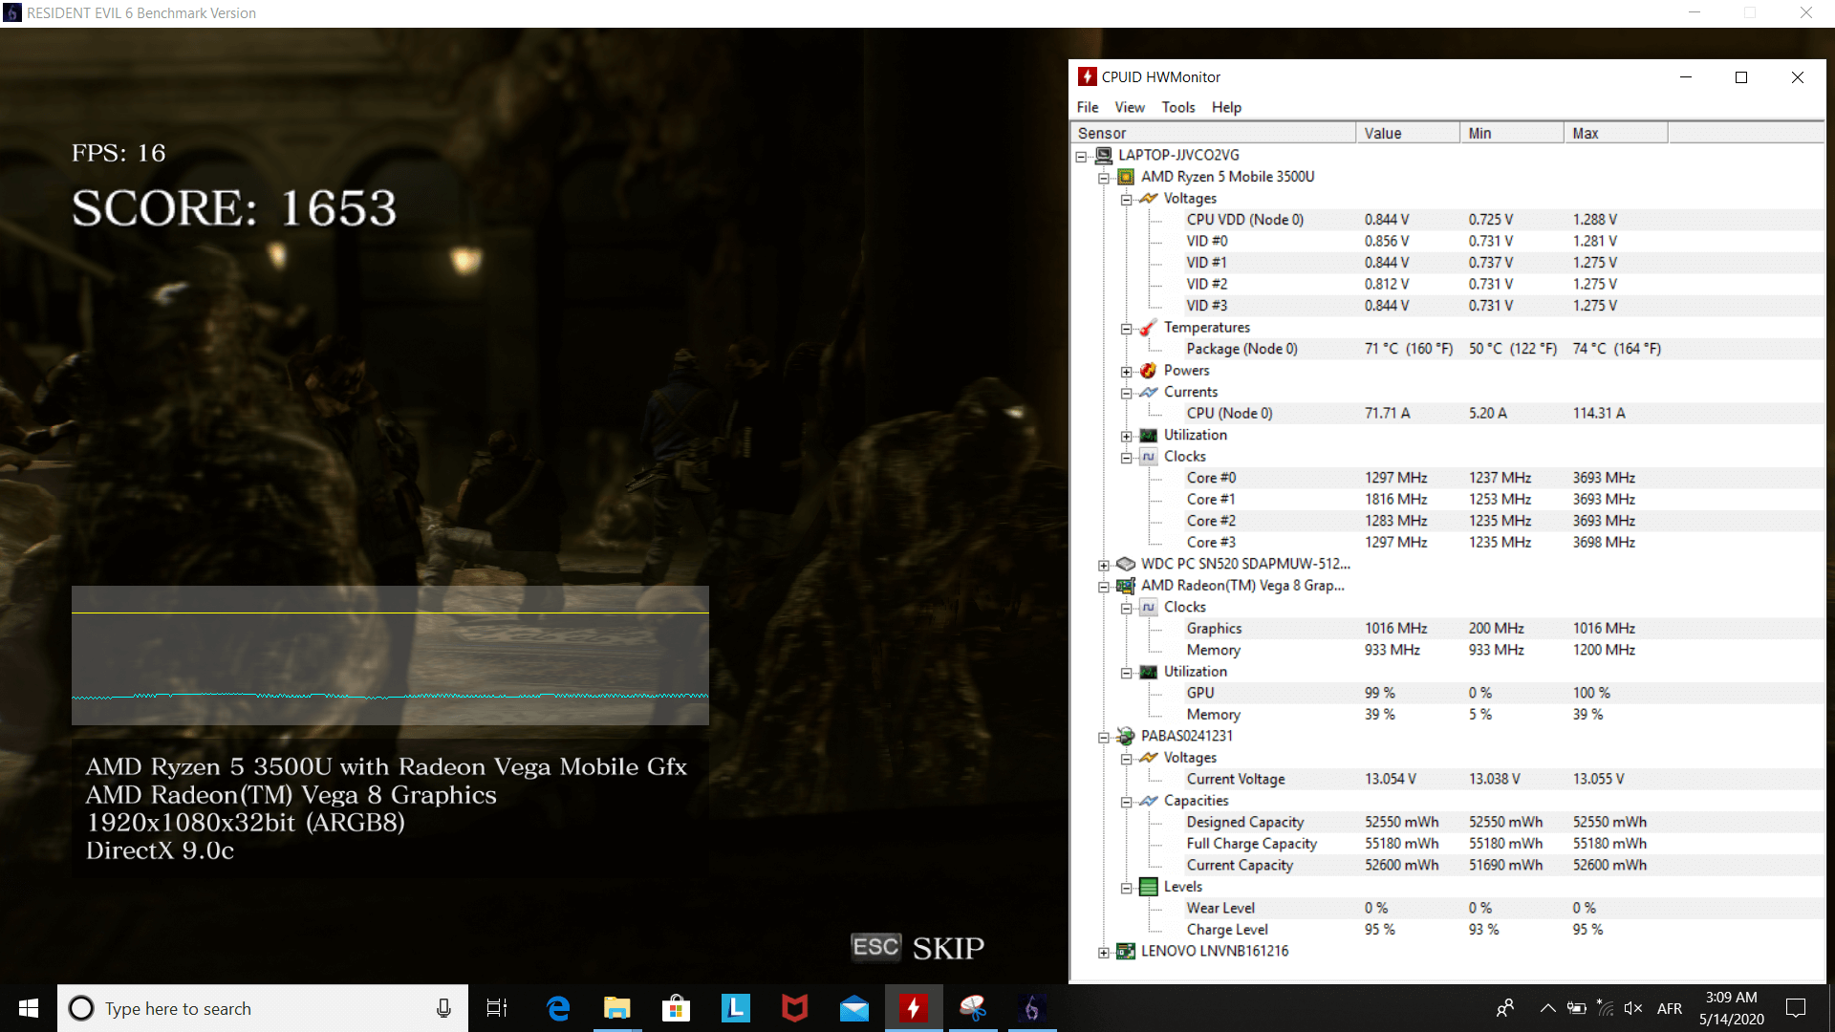Click the Value column header

[x=1408, y=133]
